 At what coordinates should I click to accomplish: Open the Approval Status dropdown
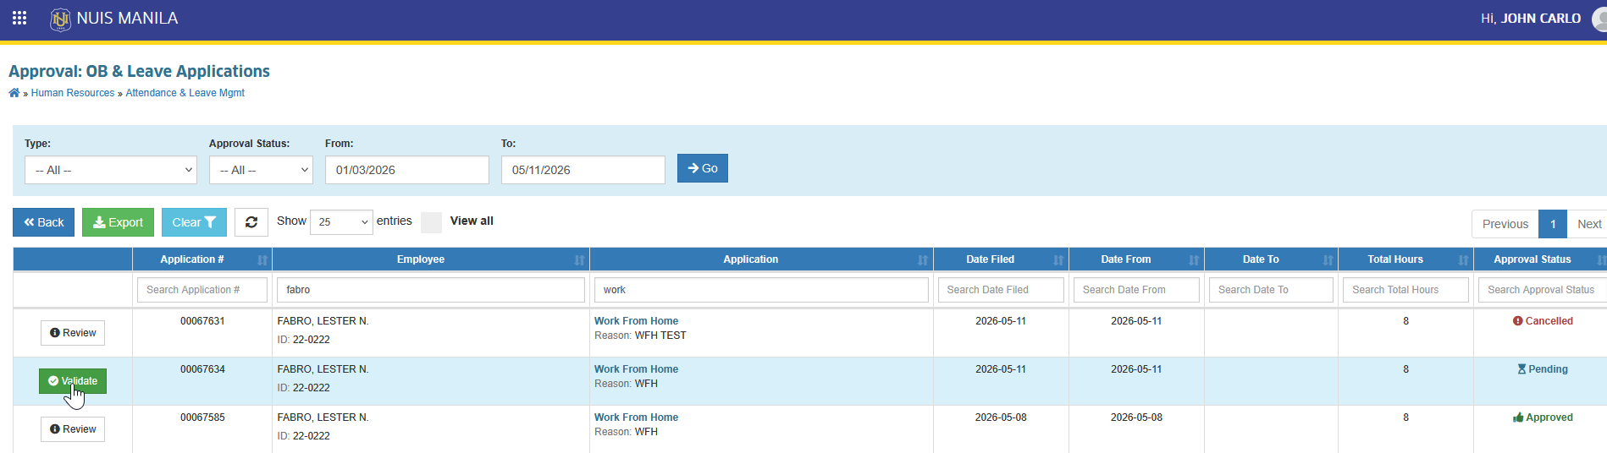pos(261,170)
